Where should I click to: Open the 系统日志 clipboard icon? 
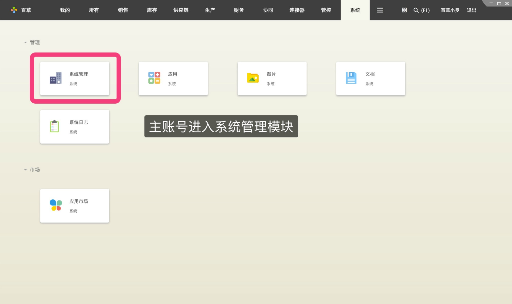pos(54,126)
